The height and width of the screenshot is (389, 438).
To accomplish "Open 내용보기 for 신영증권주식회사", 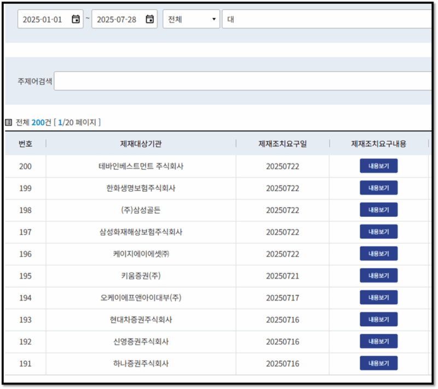I will pos(378,341).
